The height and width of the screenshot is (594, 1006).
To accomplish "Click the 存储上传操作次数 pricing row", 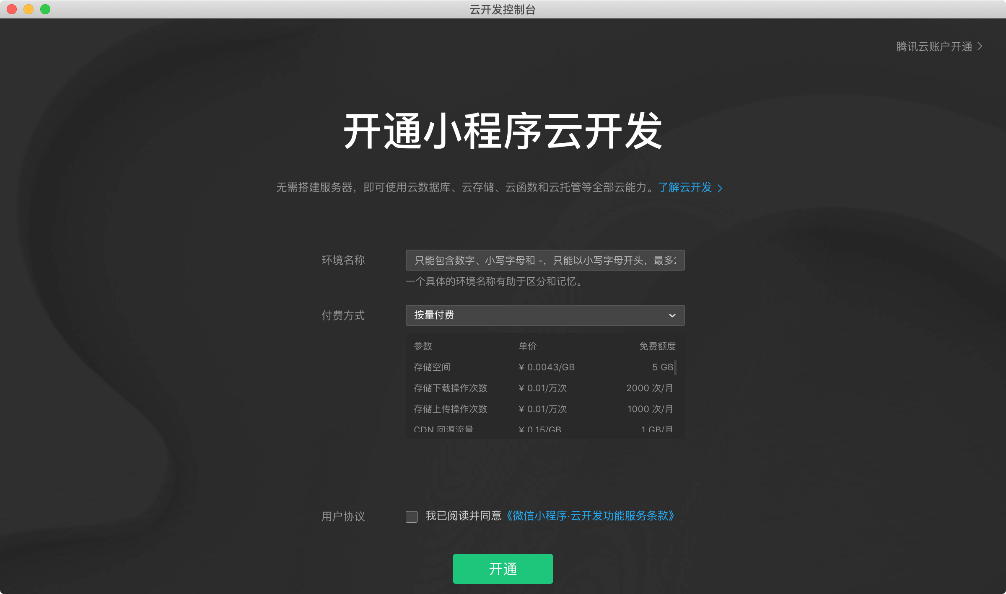I will tap(451, 409).
